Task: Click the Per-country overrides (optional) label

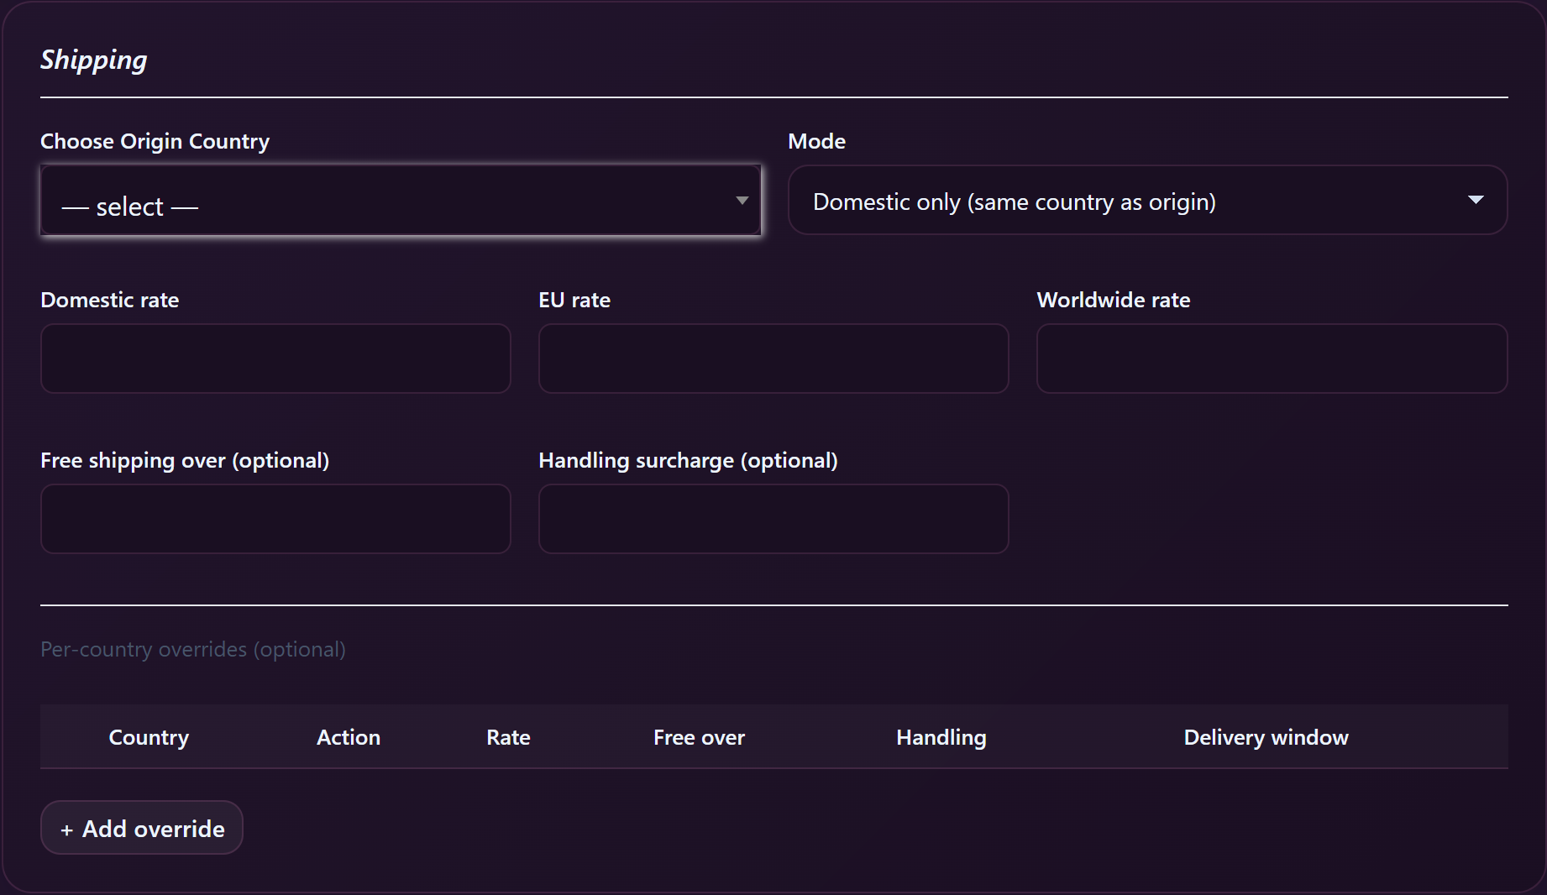Action: [193, 649]
